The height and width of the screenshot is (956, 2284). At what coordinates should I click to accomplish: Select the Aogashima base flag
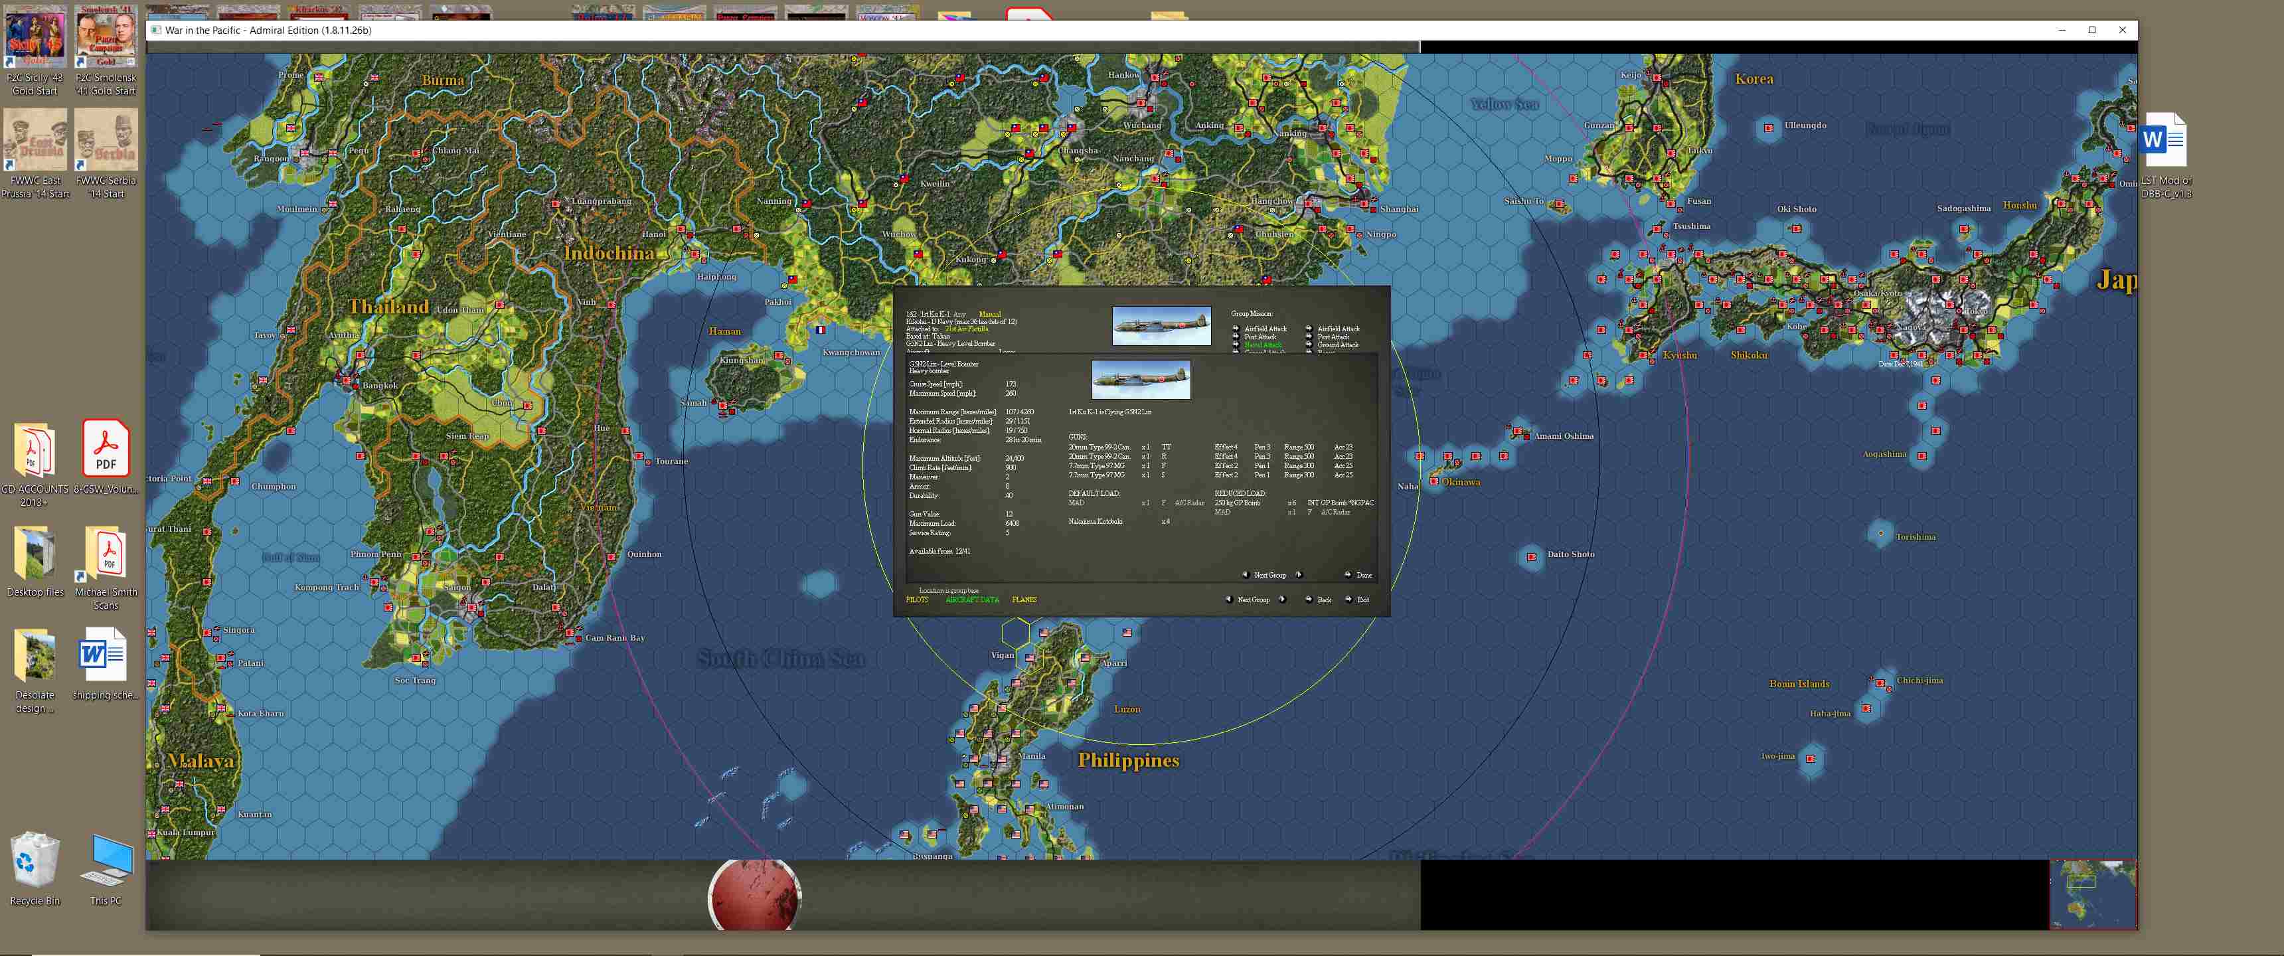(1921, 456)
